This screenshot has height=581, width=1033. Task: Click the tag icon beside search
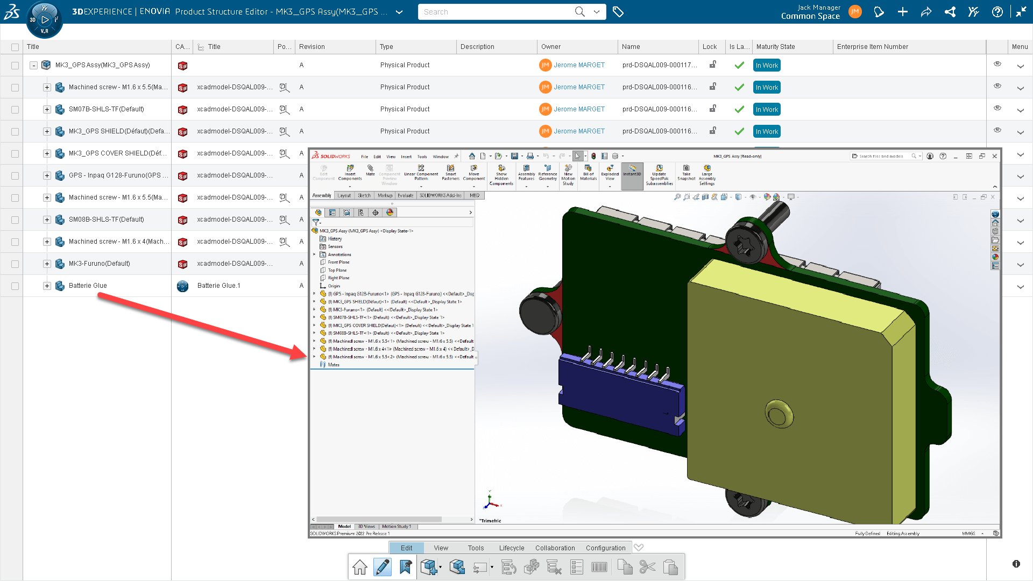tap(618, 12)
